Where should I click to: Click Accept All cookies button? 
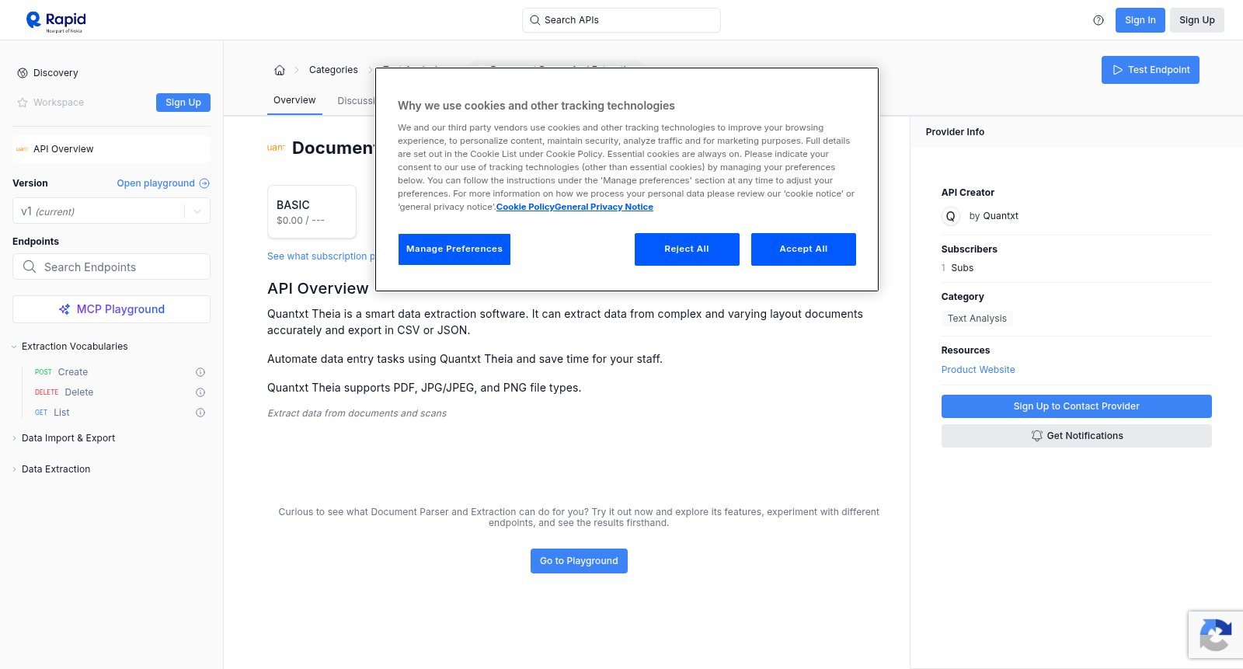(x=803, y=249)
